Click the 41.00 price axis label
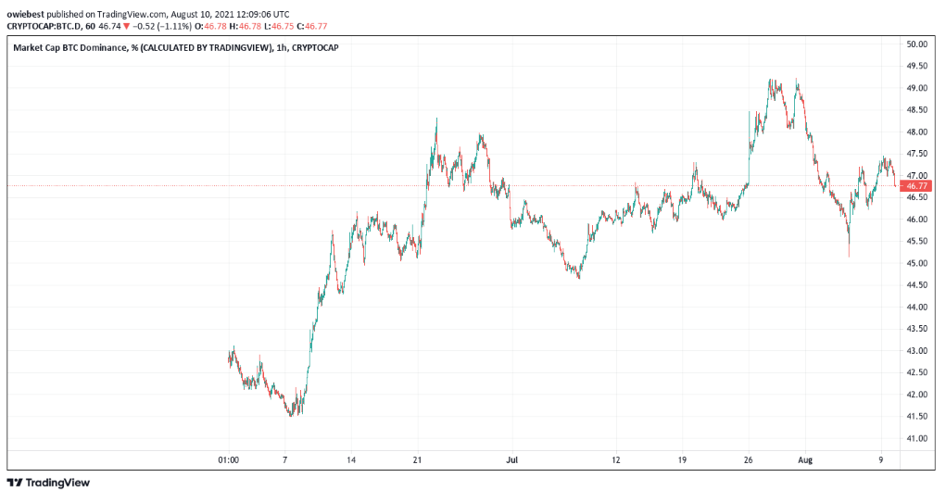 (917, 438)
